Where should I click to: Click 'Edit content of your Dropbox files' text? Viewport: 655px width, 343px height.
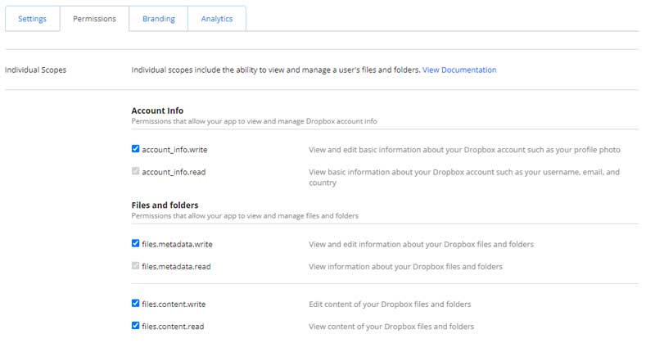tap(389, 305)
